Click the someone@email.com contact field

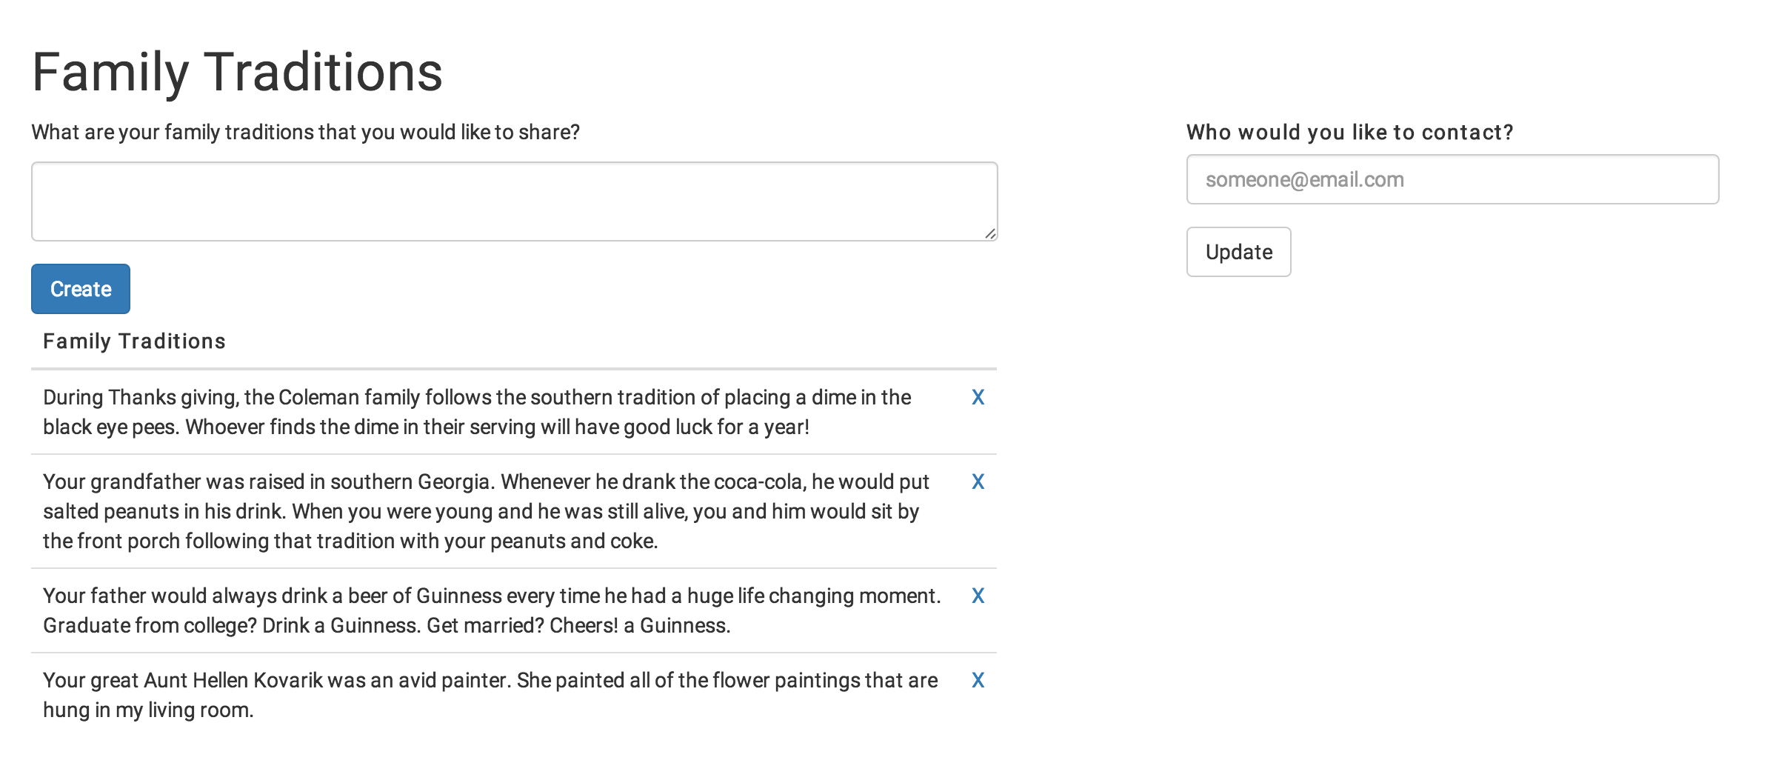coord(1452,179)
